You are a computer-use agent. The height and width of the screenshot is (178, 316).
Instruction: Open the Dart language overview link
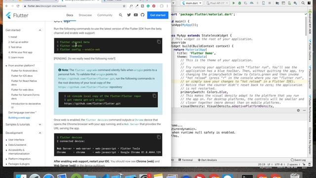coord(22,113)
